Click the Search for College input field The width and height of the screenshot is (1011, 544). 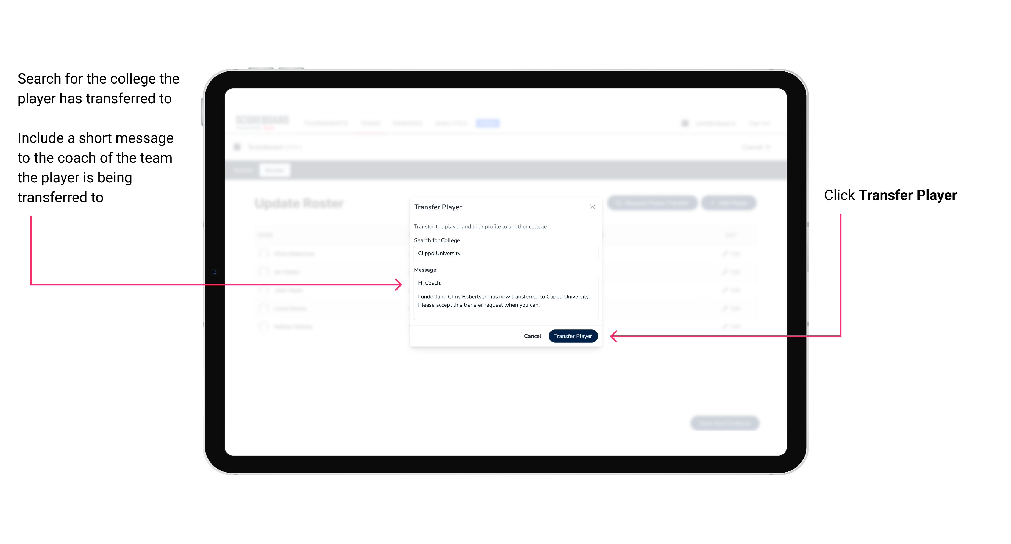coord(504,253)
